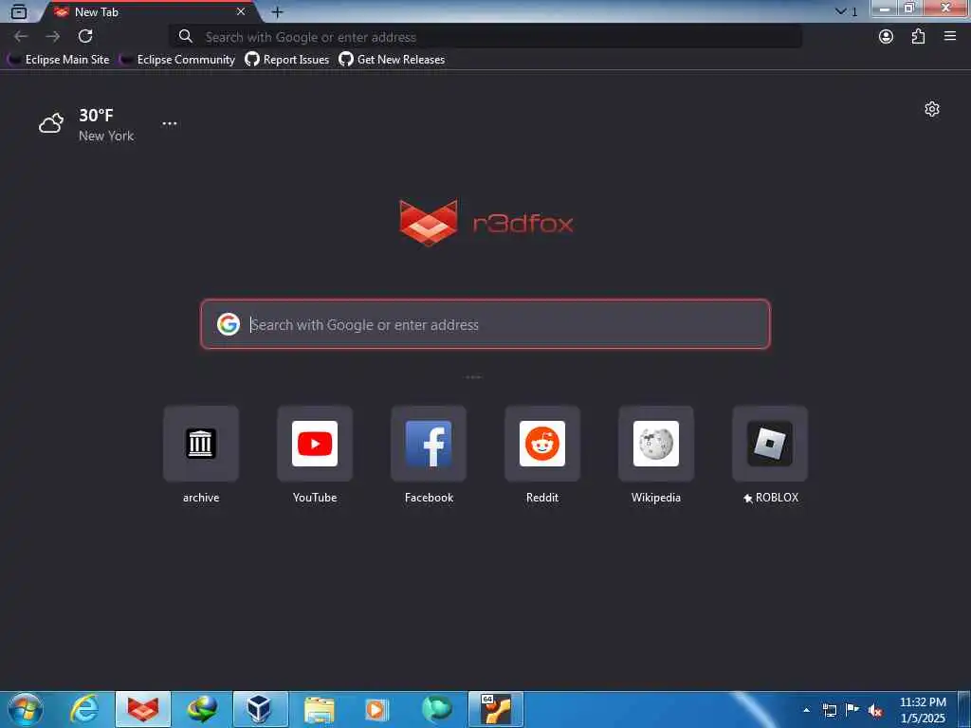This screenshot has height=728, width=971.
Task: Open new tab customize gear icon
Action: coord(932,110)
